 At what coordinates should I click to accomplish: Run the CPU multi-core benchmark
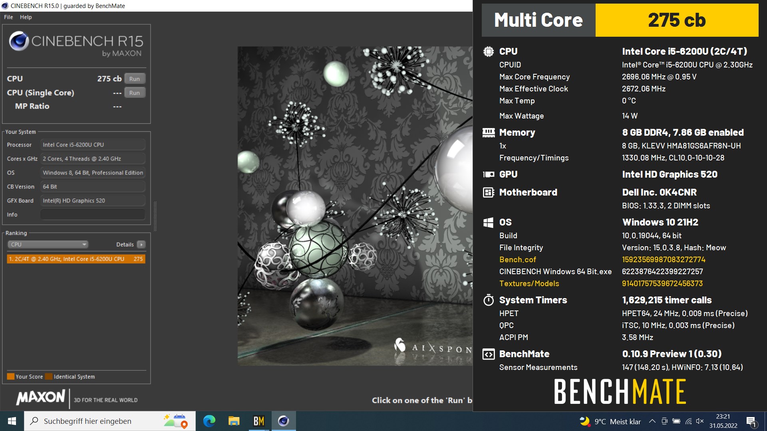pos(135,79)
